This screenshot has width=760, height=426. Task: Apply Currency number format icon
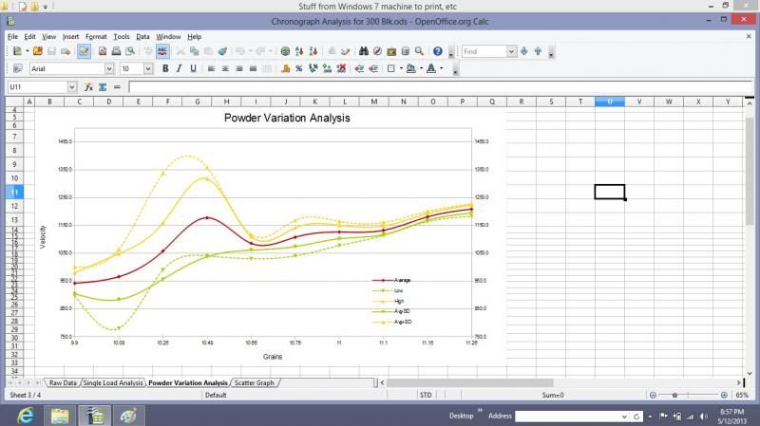[x=286, y=68]
